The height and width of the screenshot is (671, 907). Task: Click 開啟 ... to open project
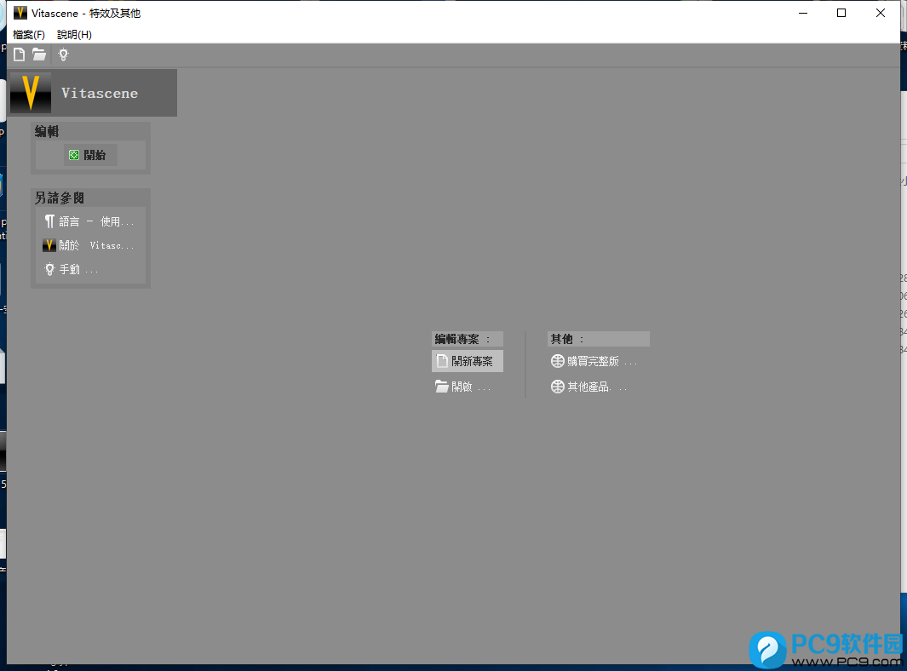462,387
